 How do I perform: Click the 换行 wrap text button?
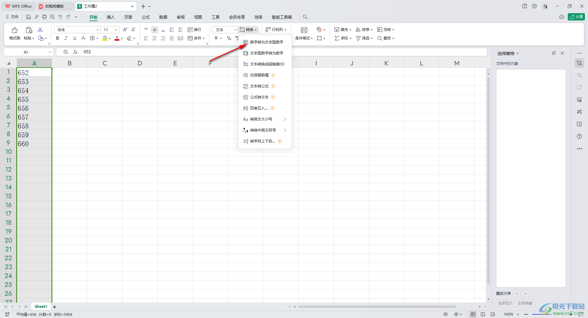point(194,30)
